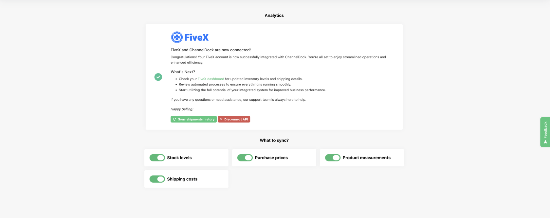Screen dimensions: 550x218
Task: Switch off Shipping costs sync
Action: (157, 179)
